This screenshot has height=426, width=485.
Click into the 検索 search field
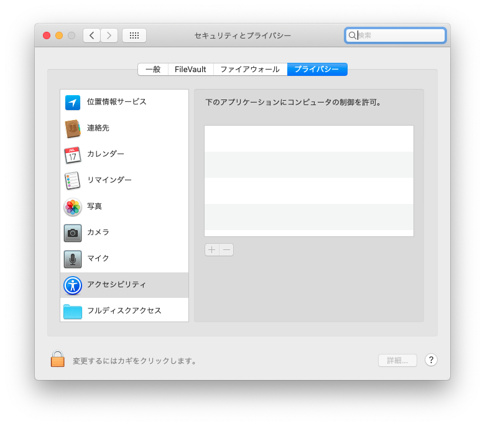[395, 35]
